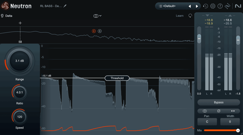Click the output RMS reading -20.5

tap(228, 23)
